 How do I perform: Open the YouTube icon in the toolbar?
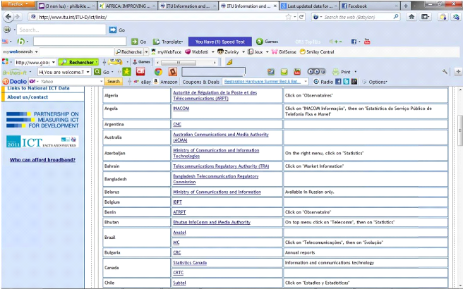pos(367,42)
